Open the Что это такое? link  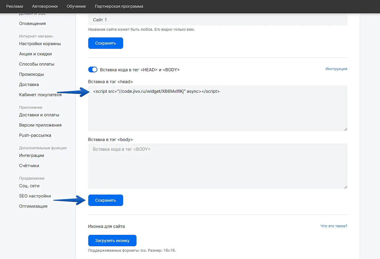pos(334,226)
